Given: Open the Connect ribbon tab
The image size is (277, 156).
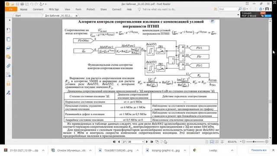Looking at the screenshot, I should pyautogui.click(x=116, y=10).
